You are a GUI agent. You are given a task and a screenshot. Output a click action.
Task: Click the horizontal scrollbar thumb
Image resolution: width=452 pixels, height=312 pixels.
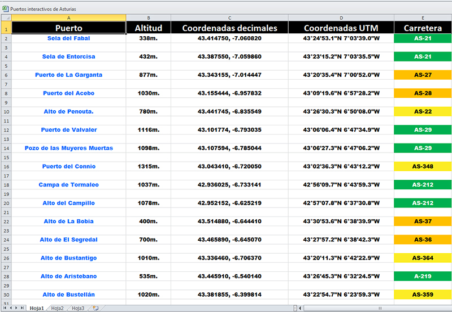380,308
